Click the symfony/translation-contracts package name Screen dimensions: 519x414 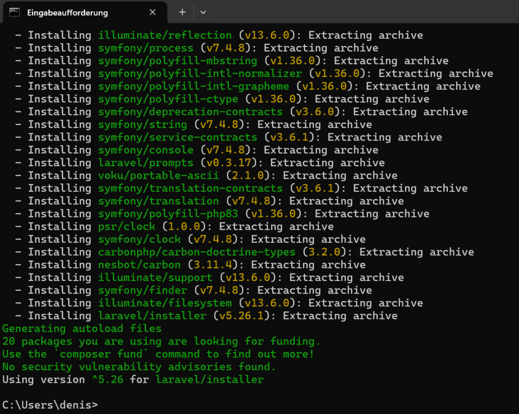pos(190,188)
